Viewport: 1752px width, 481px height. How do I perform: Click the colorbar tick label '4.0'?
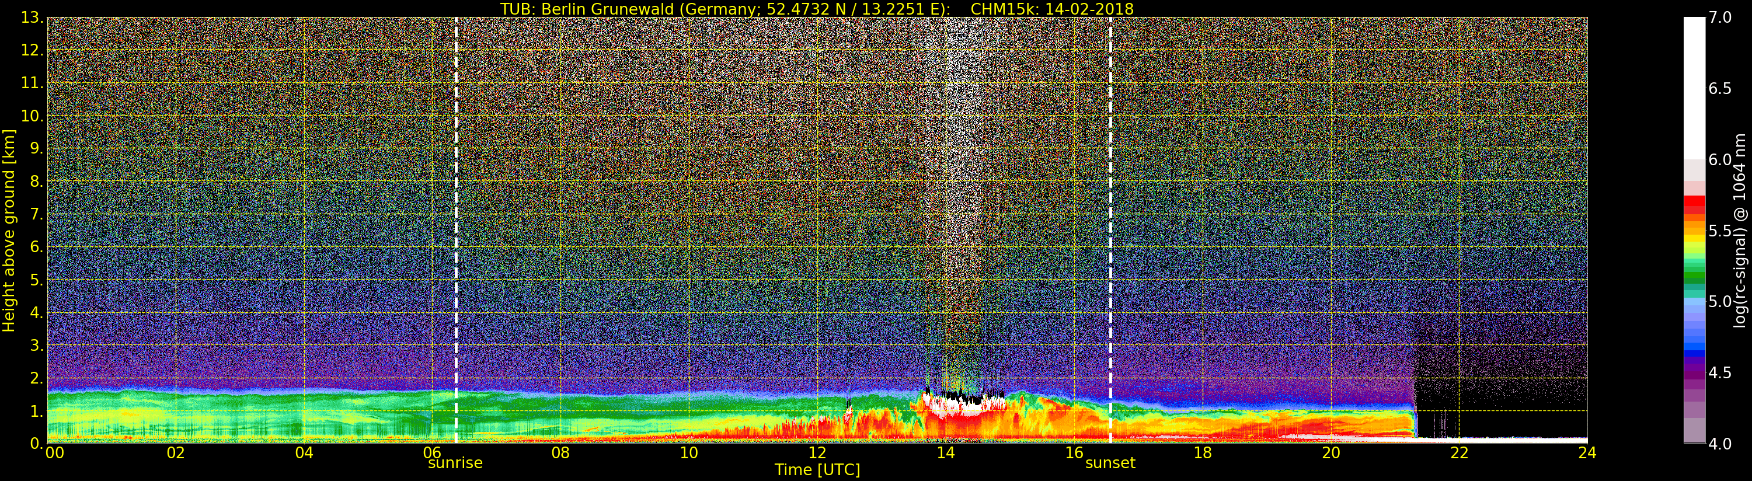1720,444
